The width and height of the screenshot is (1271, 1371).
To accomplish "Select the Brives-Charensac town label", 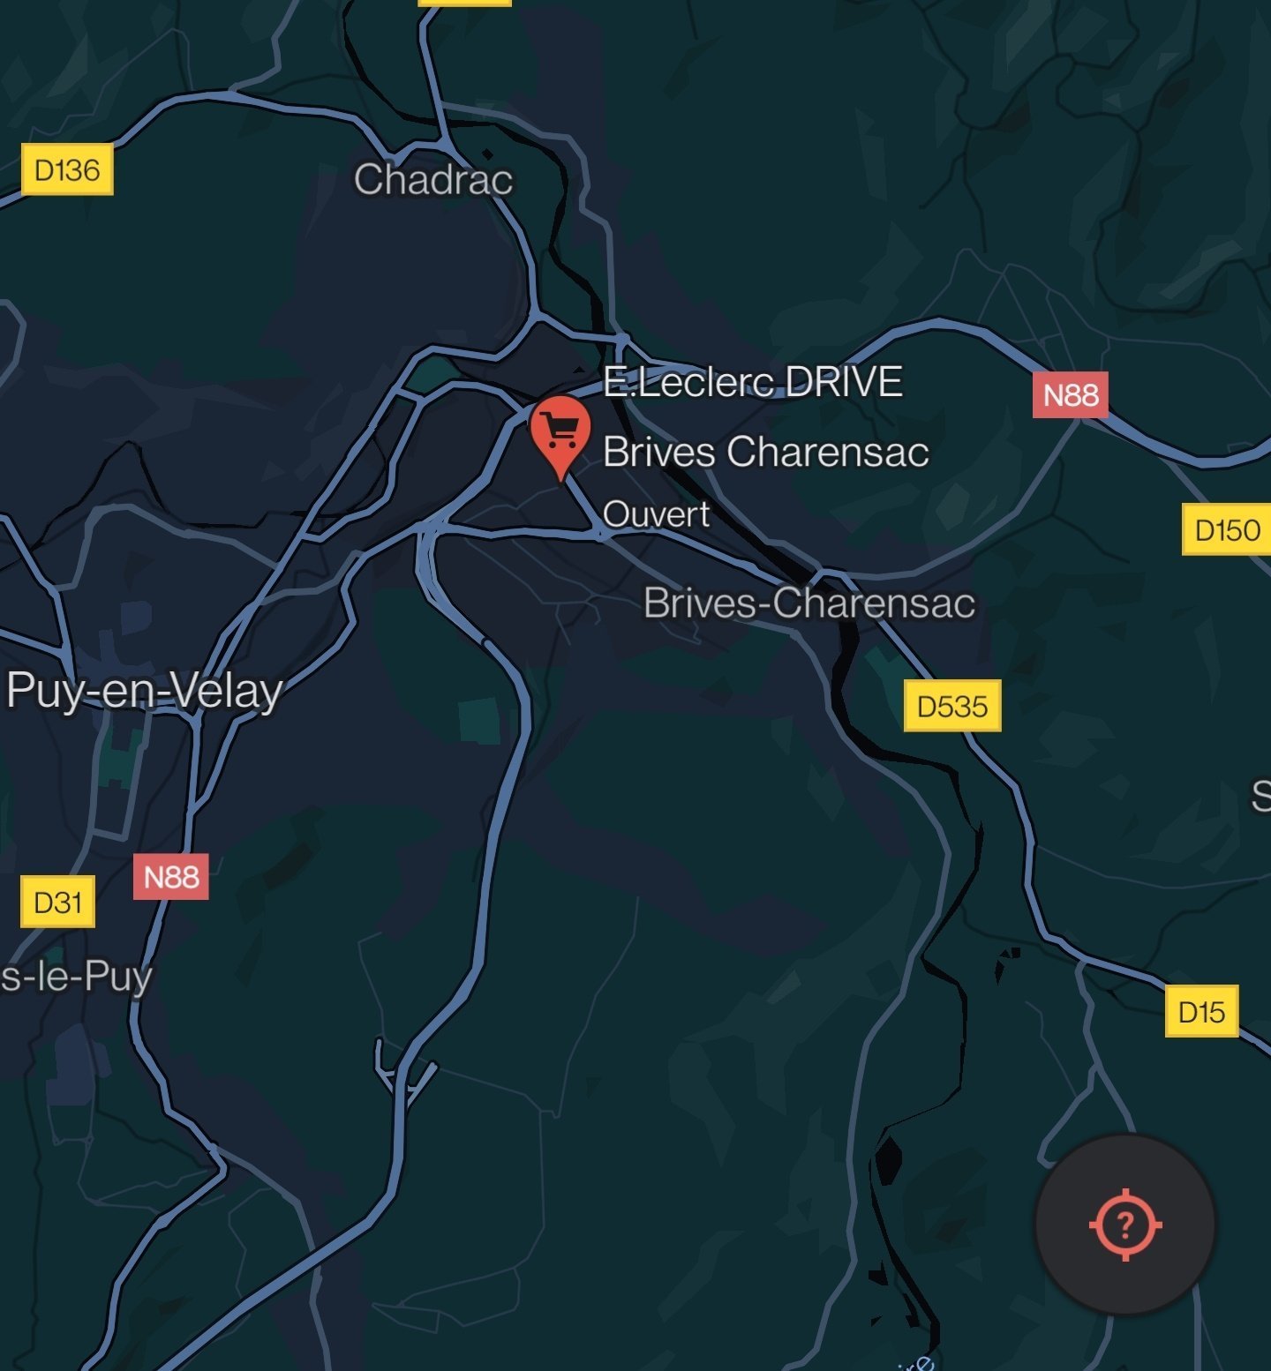I will click(x=809, y=603).
